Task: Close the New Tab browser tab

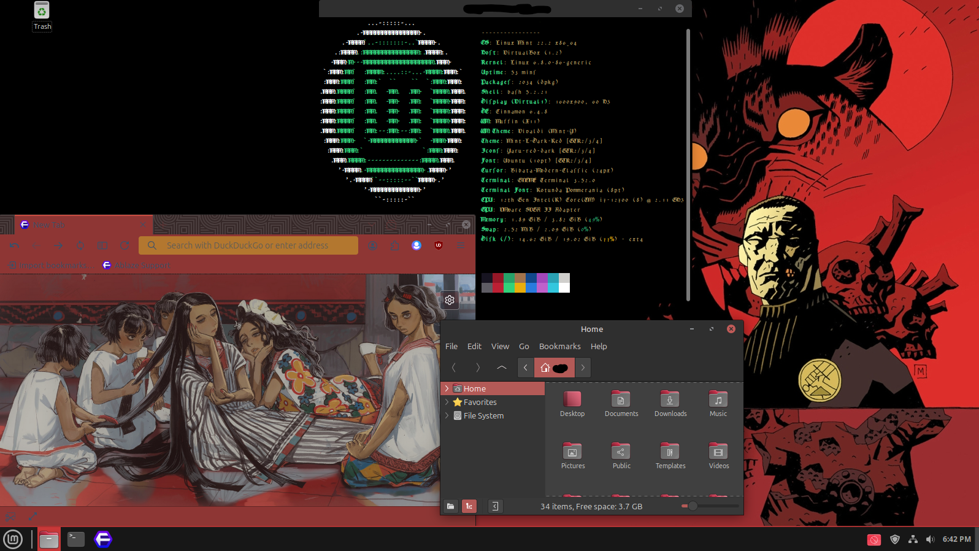Action: coord(142,225)
